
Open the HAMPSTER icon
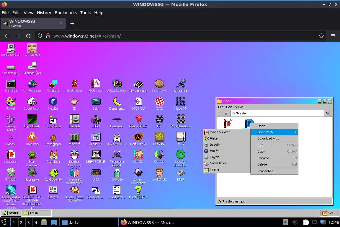[x=117, y=139]
